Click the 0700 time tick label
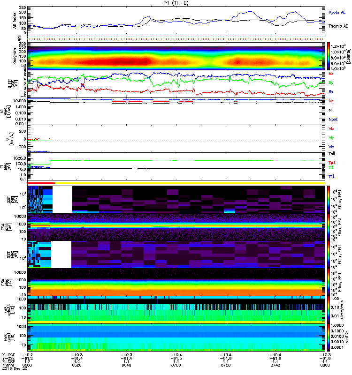 [176, 365]
